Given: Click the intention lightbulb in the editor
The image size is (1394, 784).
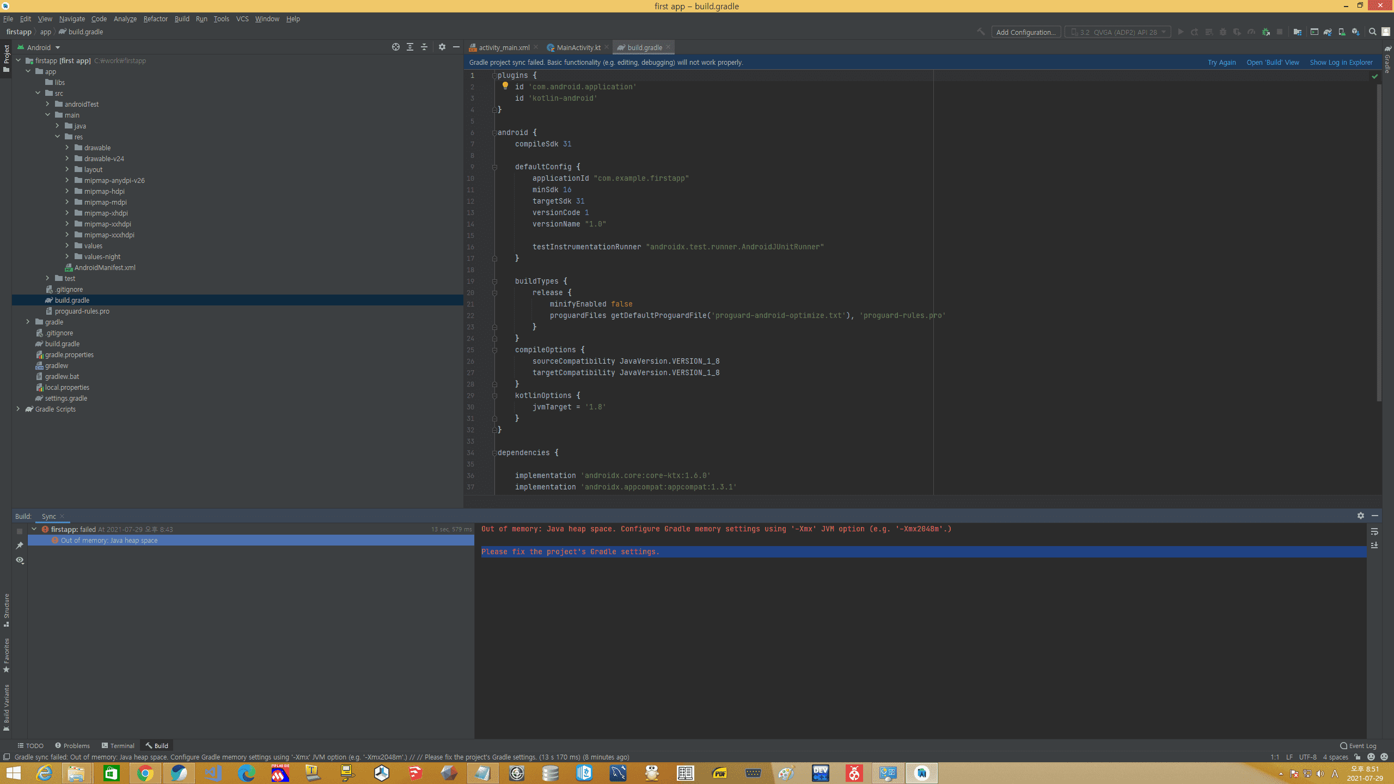Looking at the screenshot, I should pos(505,85).
